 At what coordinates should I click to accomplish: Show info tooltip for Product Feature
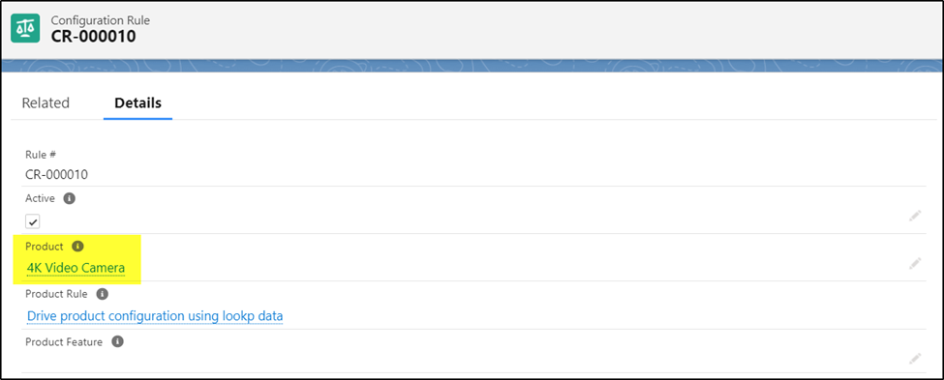click(118, 341)
